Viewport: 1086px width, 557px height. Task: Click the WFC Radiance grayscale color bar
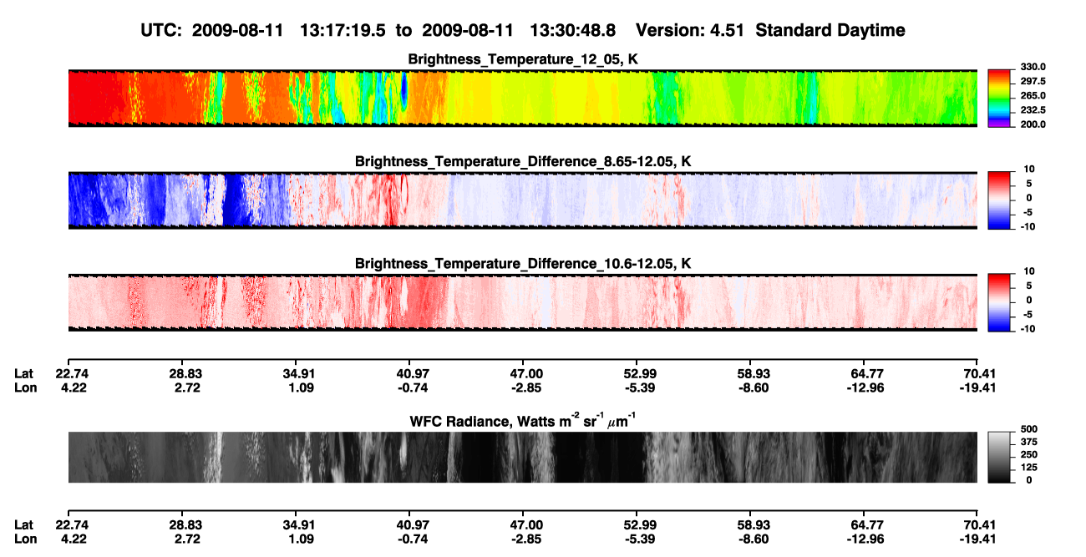[998, 457]
